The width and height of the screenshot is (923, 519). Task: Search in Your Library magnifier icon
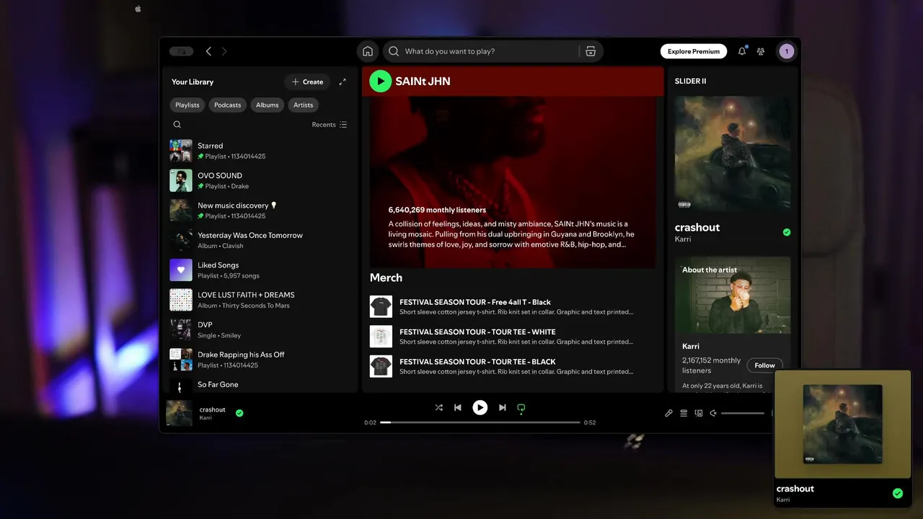[x=177, y=125]
